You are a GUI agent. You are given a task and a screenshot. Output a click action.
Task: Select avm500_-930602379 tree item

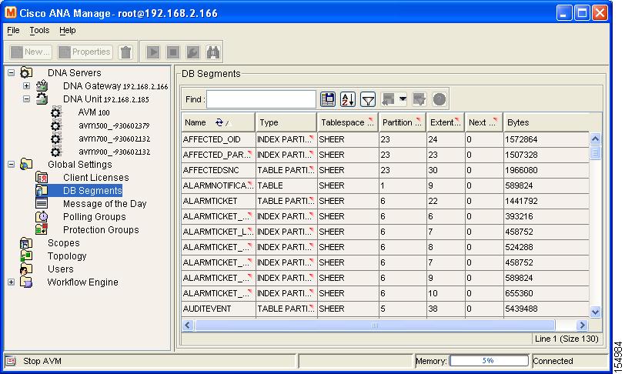[114, 125]
